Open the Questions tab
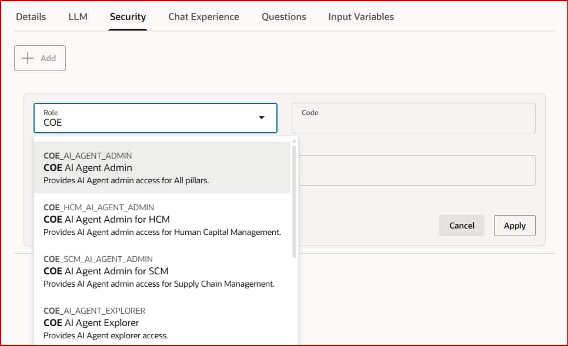This screenshot has height=346, width=568. 283,16
